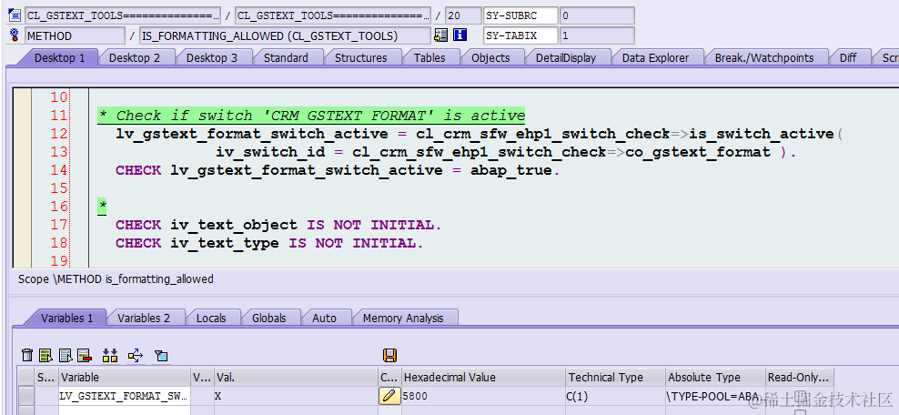899x415 pixels.
Task: Click the Read-Only column header
Action: point(799,377)
